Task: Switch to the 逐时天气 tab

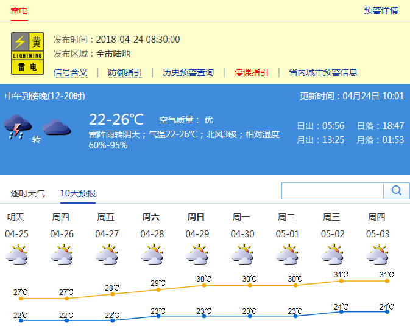Action: click(x=27, y=193)
